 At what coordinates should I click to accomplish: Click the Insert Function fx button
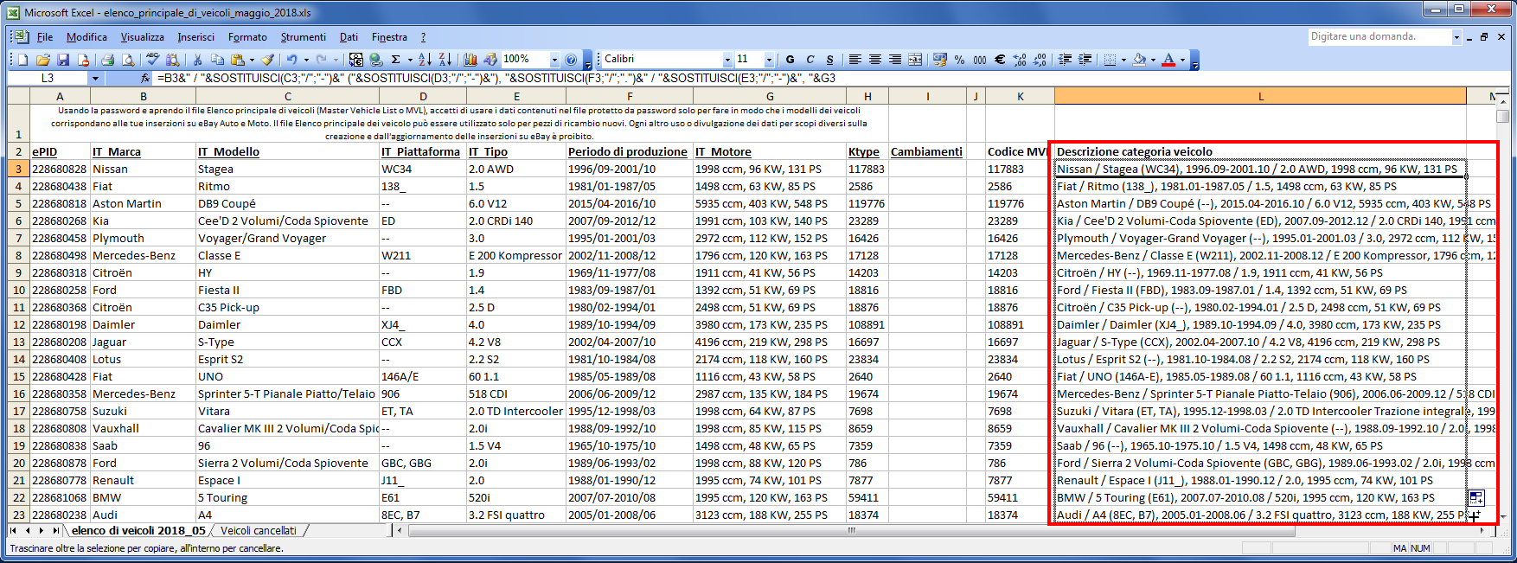point(145,78)
